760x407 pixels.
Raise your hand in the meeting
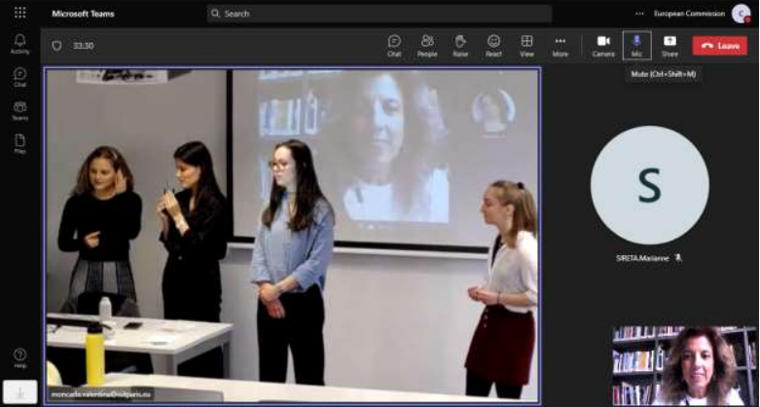[460, 45]
